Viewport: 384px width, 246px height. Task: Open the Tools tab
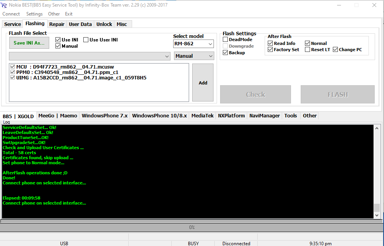point(291,116)
